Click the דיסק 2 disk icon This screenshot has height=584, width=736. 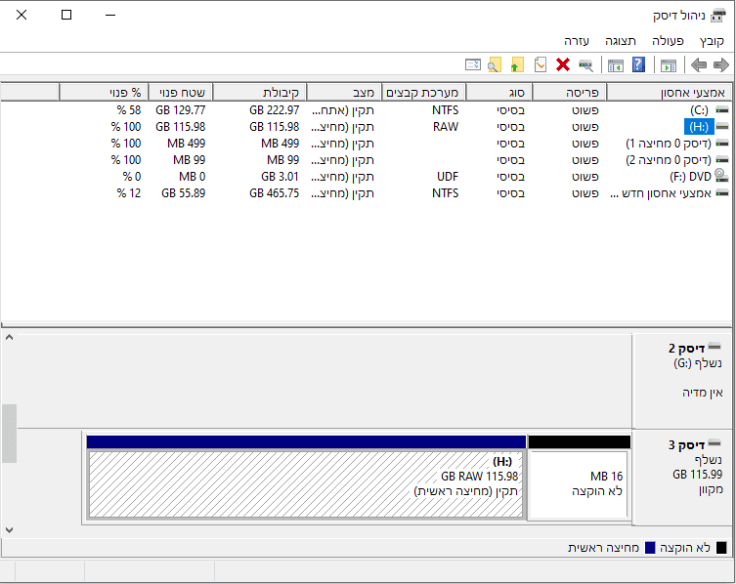pos(714,347)
